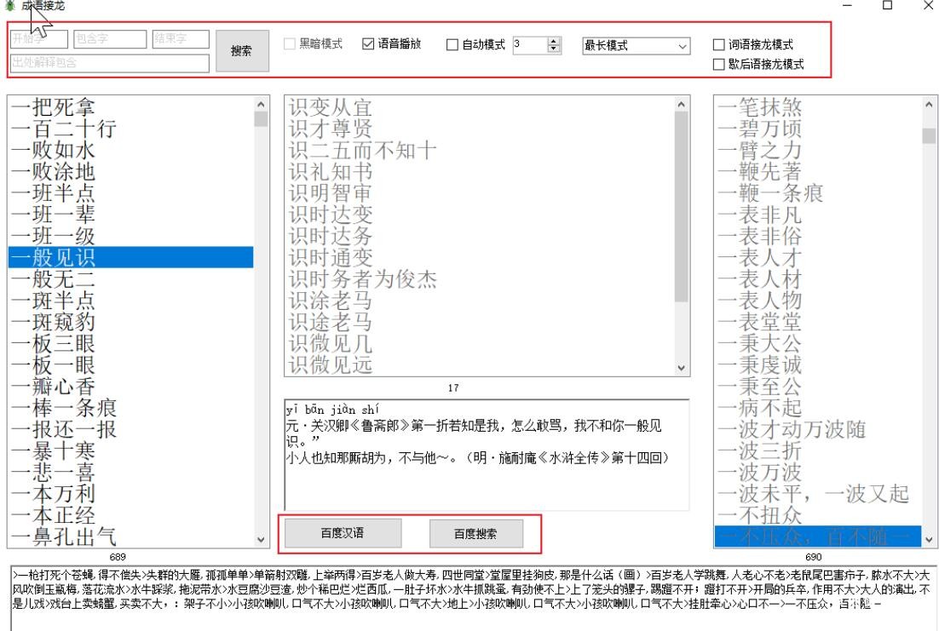Click middle list scroll down arrow
939x631 pixels.
[682, 368]
